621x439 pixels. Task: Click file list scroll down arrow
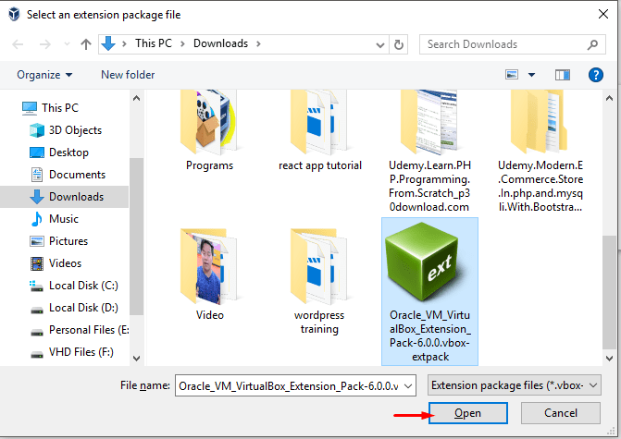[x=609, y=359]
